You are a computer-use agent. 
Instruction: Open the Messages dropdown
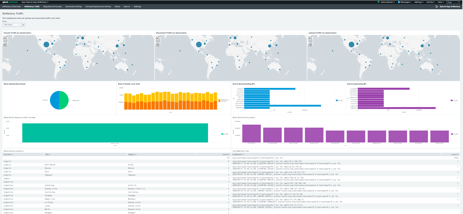[x=404, y=2]
